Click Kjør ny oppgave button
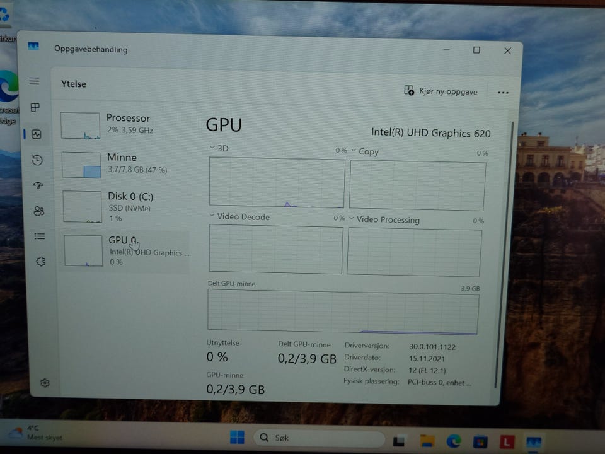The height and width of the screenshot is (454, 605). pyautogui.click(x=441, y=91)
